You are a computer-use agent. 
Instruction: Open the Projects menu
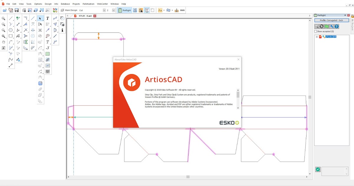click(76, 4)
